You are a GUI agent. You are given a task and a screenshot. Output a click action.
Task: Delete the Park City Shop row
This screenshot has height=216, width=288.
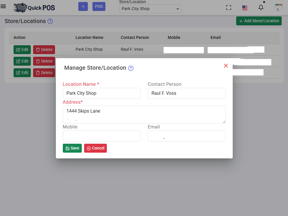[x=44, y=50]
